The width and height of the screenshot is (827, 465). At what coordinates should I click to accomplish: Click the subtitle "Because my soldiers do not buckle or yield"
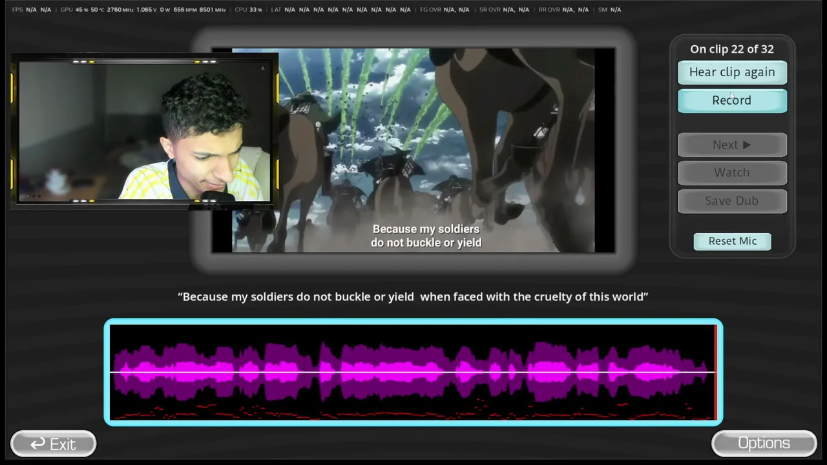coord(426,236)
